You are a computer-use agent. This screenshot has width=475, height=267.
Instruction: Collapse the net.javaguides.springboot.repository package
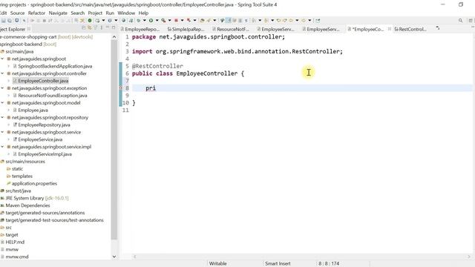(x=2, y=117)
